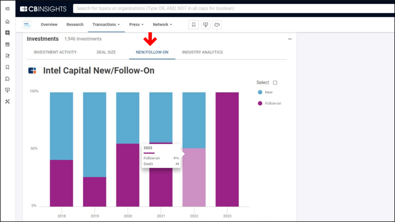Screen dimensions: 395x222
Task: Click the 2021 x-axis label
Action: coord(161,216)
